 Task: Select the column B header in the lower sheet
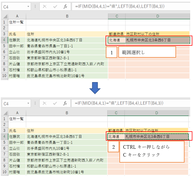click(x=66, y=113)
